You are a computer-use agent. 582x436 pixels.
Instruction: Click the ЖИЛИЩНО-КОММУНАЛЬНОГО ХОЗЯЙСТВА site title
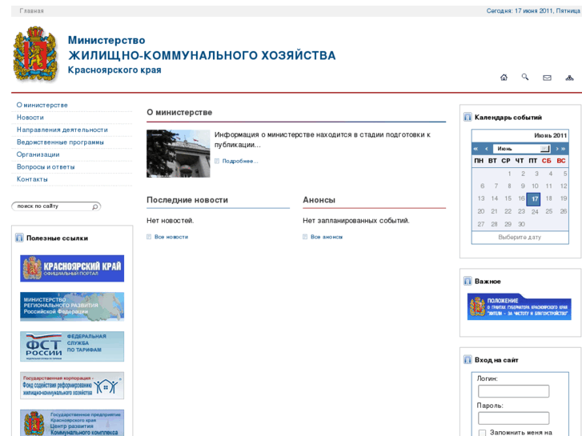coord(202,55)
